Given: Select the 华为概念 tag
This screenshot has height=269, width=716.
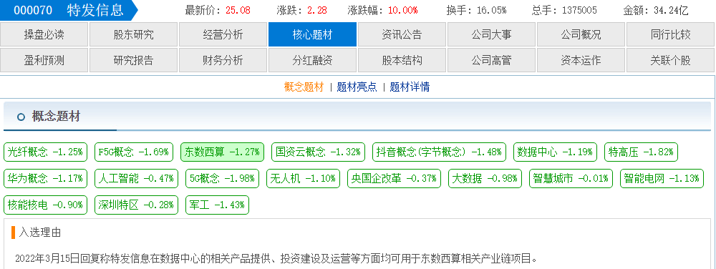Looking at the screenshot, I should click(45, 178).
